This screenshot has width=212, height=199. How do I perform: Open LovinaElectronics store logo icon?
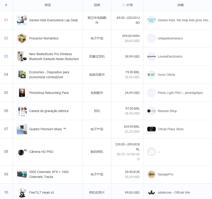pyautogui.click(x=151, y=57)
